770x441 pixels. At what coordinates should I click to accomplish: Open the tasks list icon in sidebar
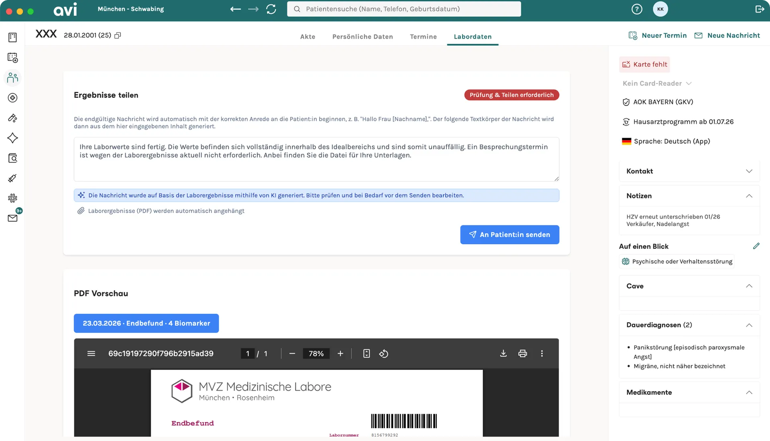12,37
